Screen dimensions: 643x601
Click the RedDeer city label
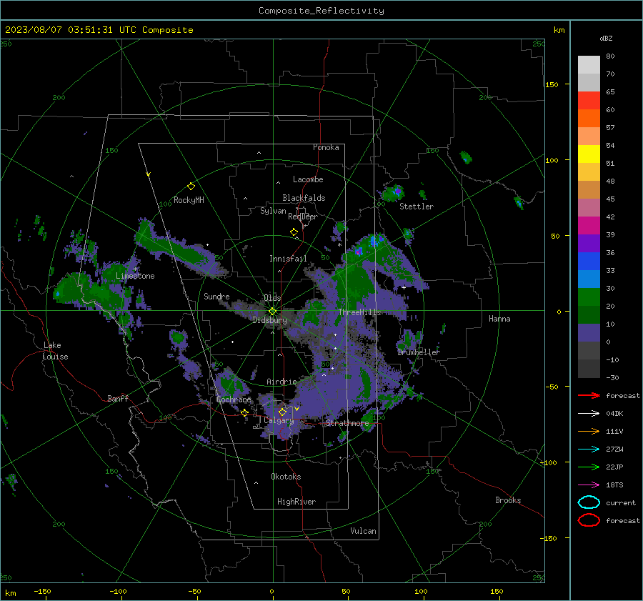303,217
